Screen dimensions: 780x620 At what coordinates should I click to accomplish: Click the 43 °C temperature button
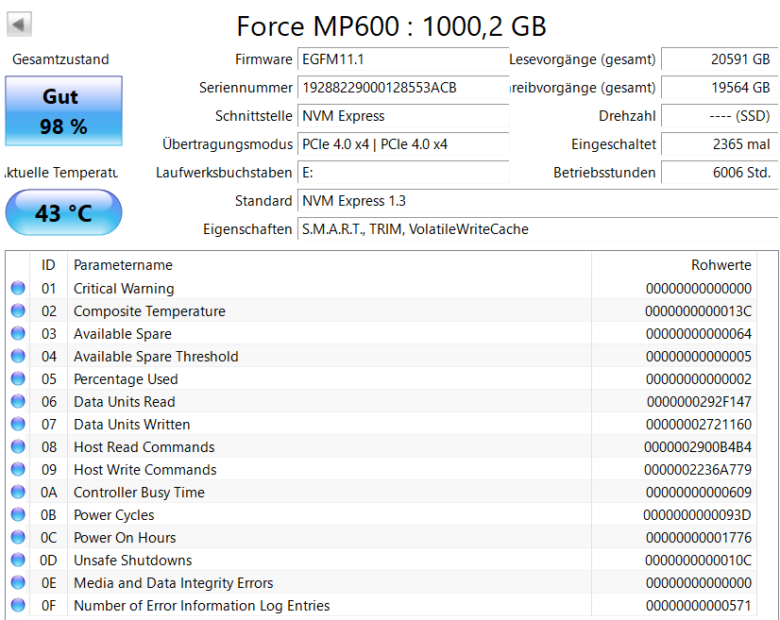63,212
